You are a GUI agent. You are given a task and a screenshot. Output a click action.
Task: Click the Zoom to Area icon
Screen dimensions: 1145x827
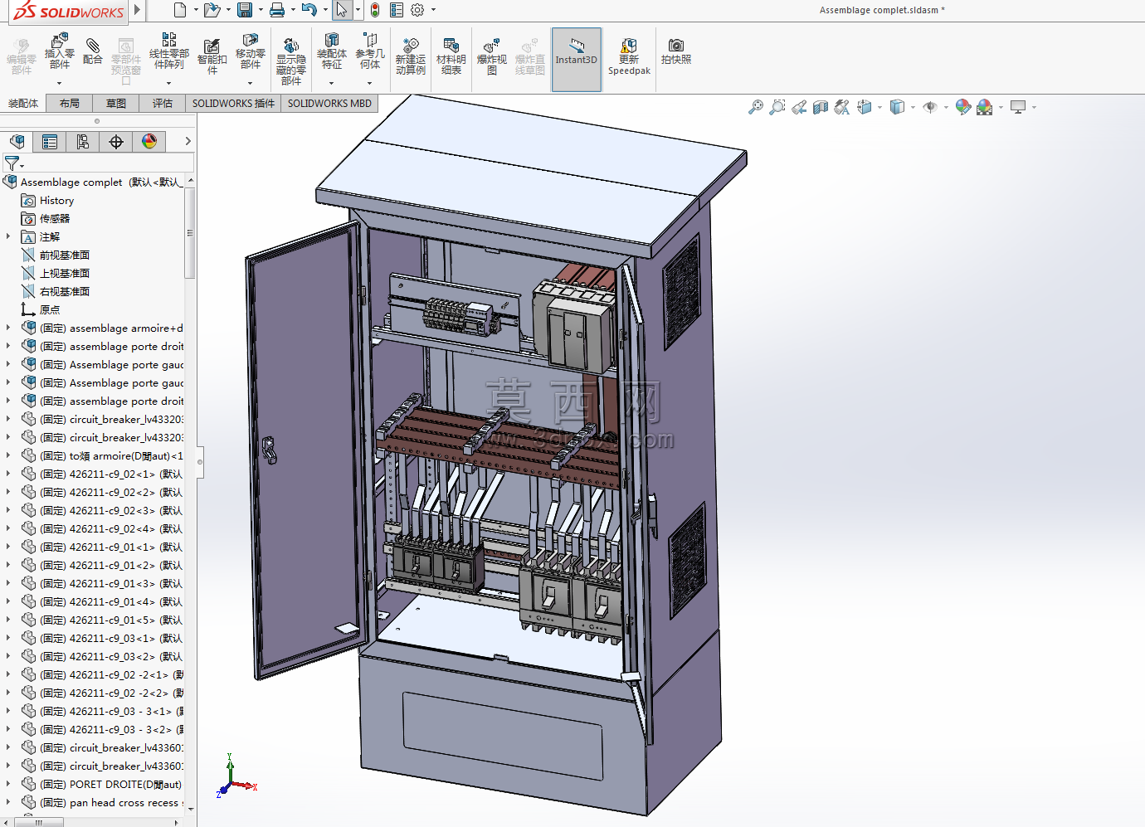pyautogui.click(x=777, y=107)
